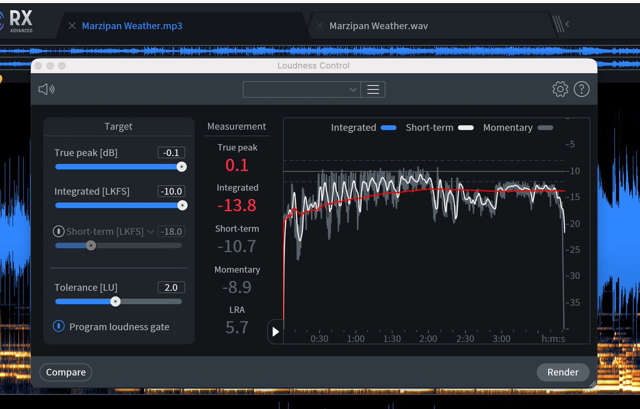640x409 pixels.
Task: Click the Momentary -8.9 measurement
Action: [x=237, y=287]
